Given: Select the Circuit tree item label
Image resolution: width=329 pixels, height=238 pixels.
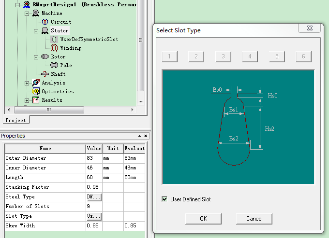Looking at the screenshot, I should (x=61, y=22).
